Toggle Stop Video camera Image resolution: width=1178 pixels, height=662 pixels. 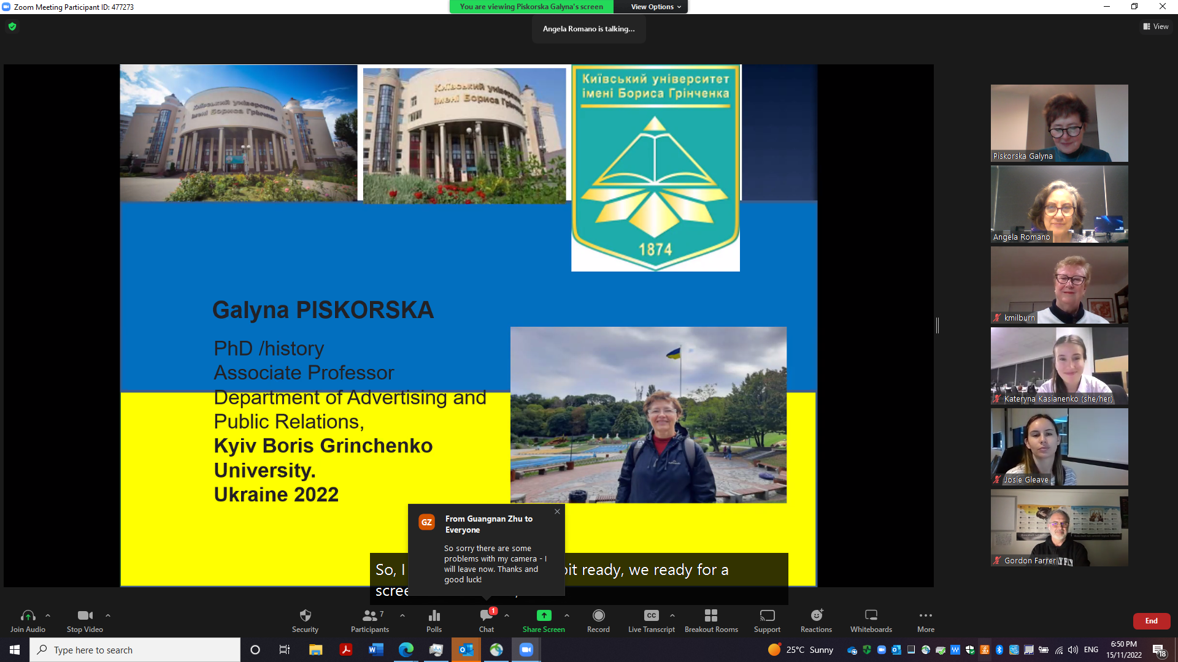click(85, 620)
